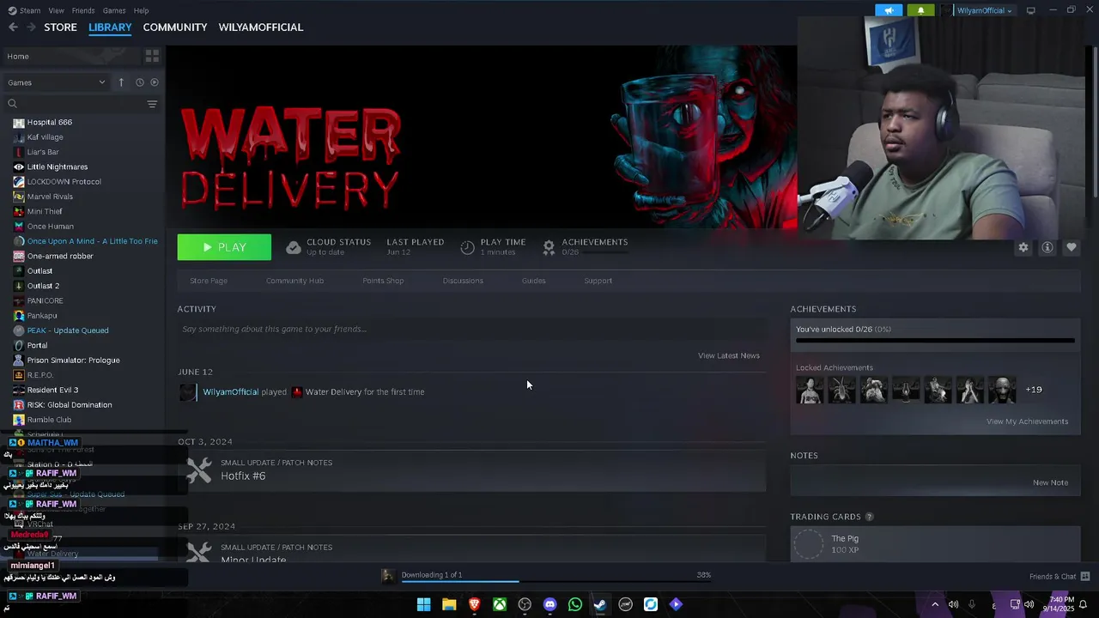
Task: Switch to Big Picture mode monitor icon
Action: pos(1030,10)
